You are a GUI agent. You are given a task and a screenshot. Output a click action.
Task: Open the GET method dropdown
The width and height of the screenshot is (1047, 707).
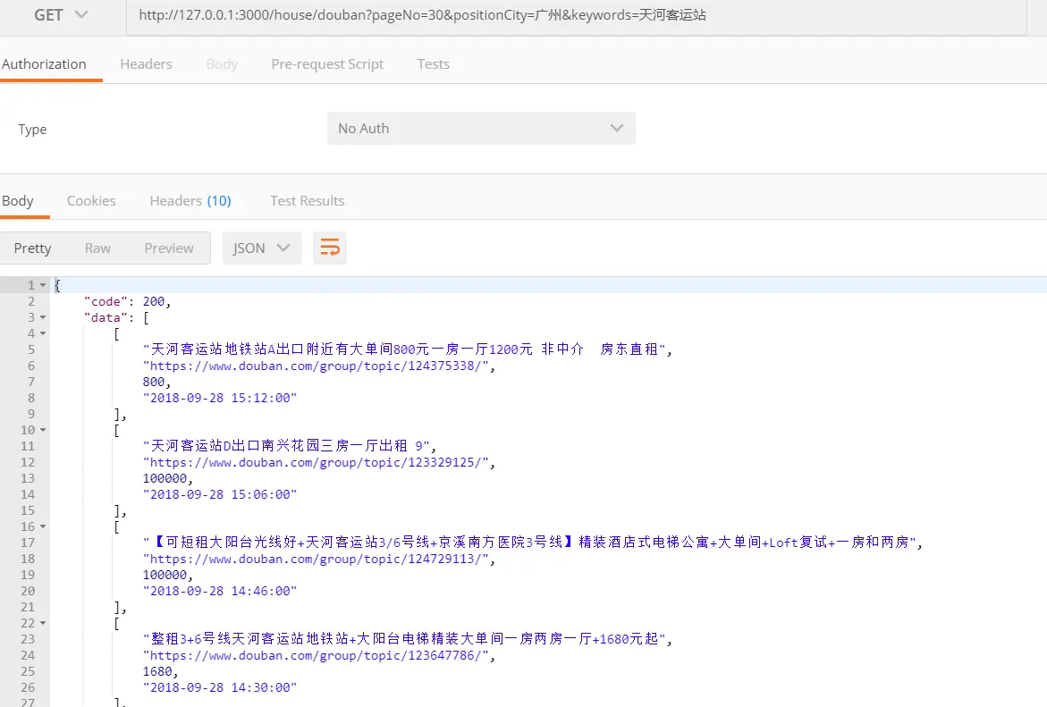coord(60,14)
